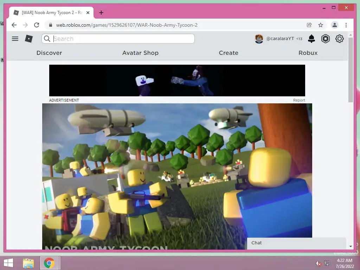
Task: Click the network tray icon
Action: tap(327, 263)
